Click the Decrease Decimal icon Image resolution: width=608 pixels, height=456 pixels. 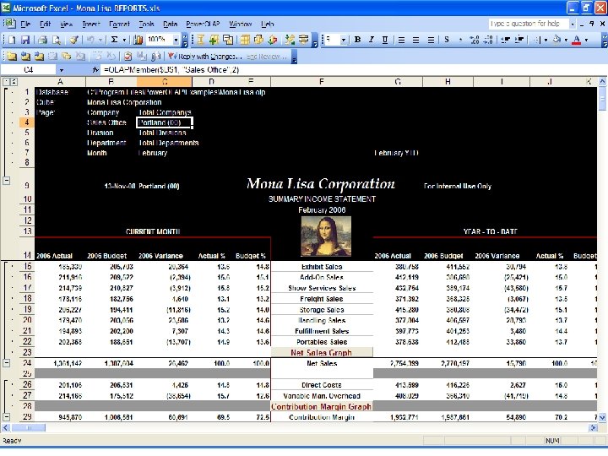point(489,40)
